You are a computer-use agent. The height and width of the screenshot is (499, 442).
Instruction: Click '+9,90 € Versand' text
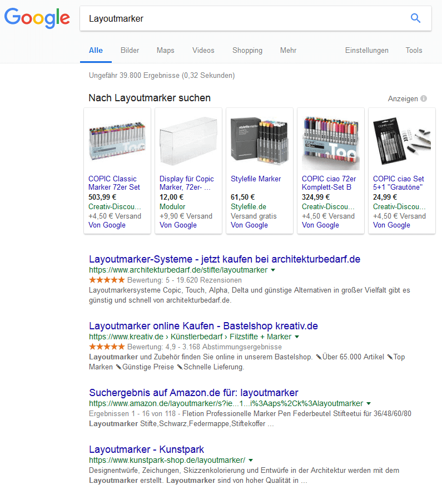[186, 216]
